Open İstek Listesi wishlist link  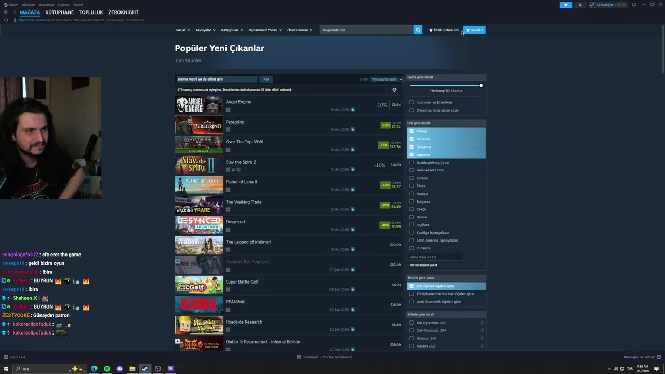pyautogui.click(x=444, y=30)
